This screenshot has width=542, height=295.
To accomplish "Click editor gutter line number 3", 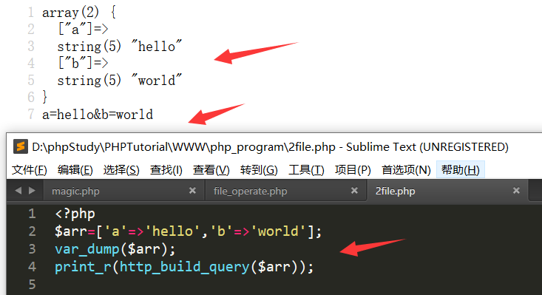I will pos(32,249).
